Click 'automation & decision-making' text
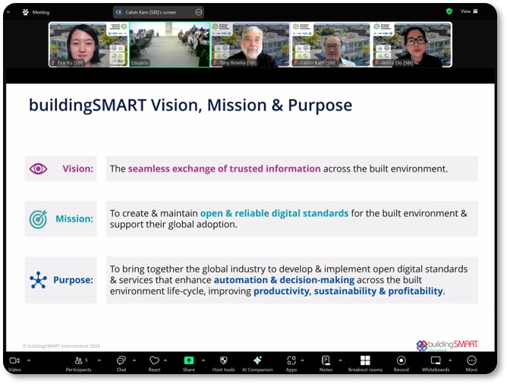The image size is (507, 384). click(284, 280)
